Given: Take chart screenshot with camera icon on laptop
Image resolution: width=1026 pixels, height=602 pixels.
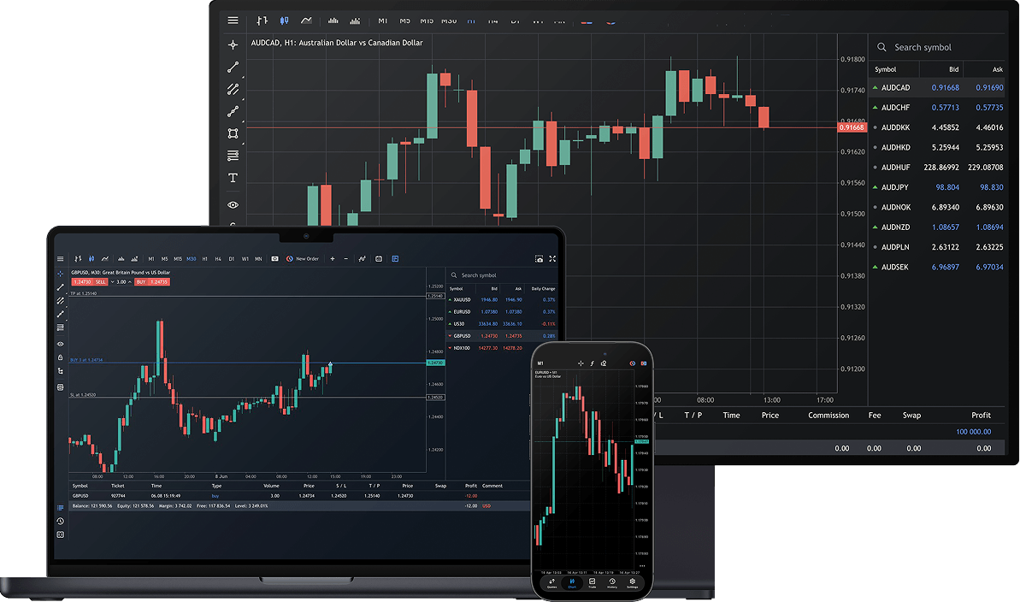Looking at the screenshot, I should 540,258.
